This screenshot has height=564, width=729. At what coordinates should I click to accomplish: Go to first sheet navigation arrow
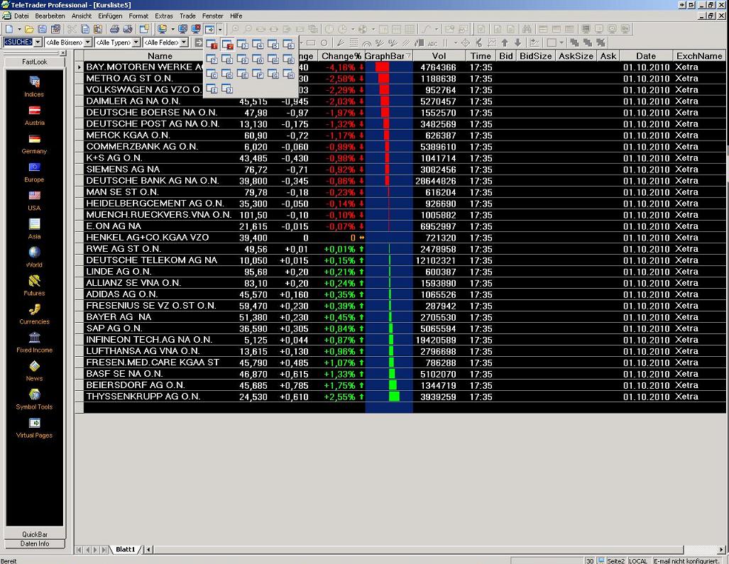(x=79, y=550)
